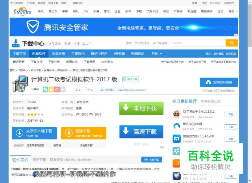
Task: Expand the 进入论坛 dropdown
Action: pyautogui.click(x=216, y=3)
